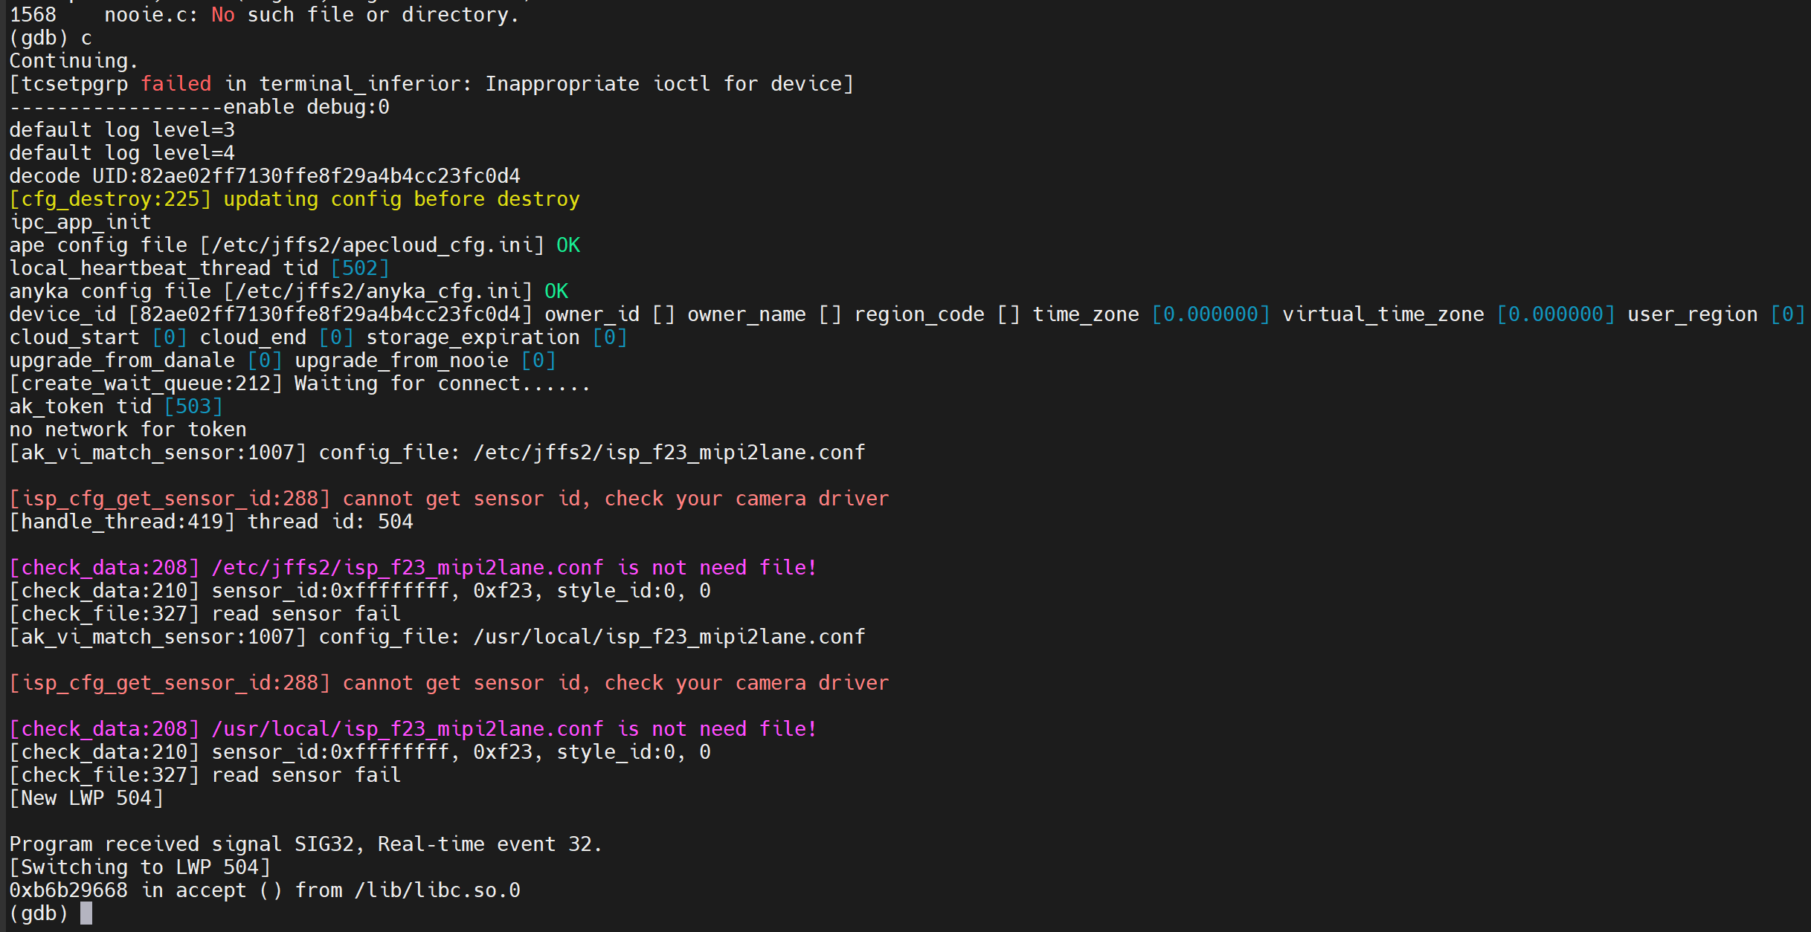Click the '(gdb) c' continue command line
The height and width of the screenshot is (932, 1811).
click(51, 38)
